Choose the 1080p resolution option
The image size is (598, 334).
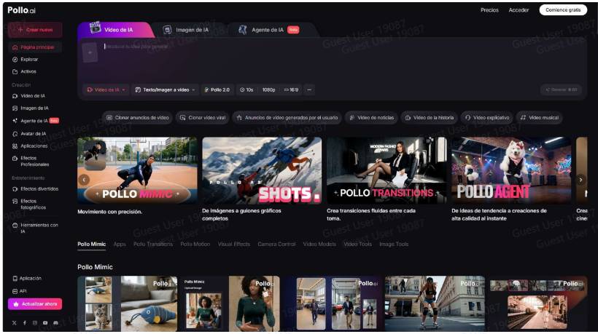coord(268,90)
